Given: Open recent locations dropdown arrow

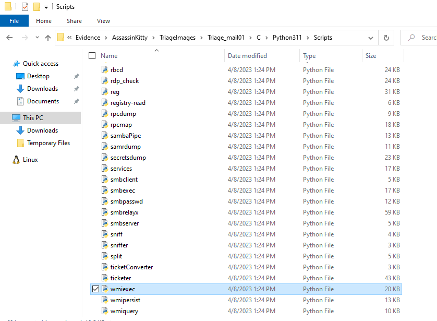Looking at the screenshot, I should (37, 38).
